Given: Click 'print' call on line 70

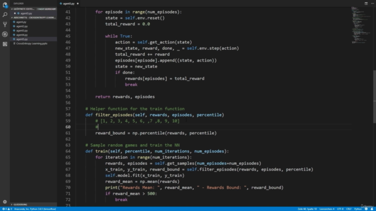Looking at the screenshot, I should pos(111,188).
